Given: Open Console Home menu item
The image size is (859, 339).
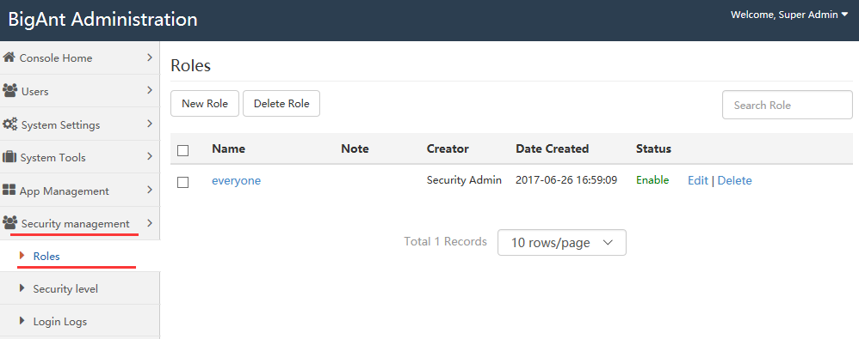Looking at the screenshot, I should 80,58.
